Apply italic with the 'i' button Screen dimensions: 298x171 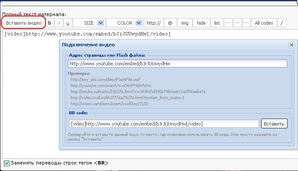pyautogui.click(x=59, y=23)
